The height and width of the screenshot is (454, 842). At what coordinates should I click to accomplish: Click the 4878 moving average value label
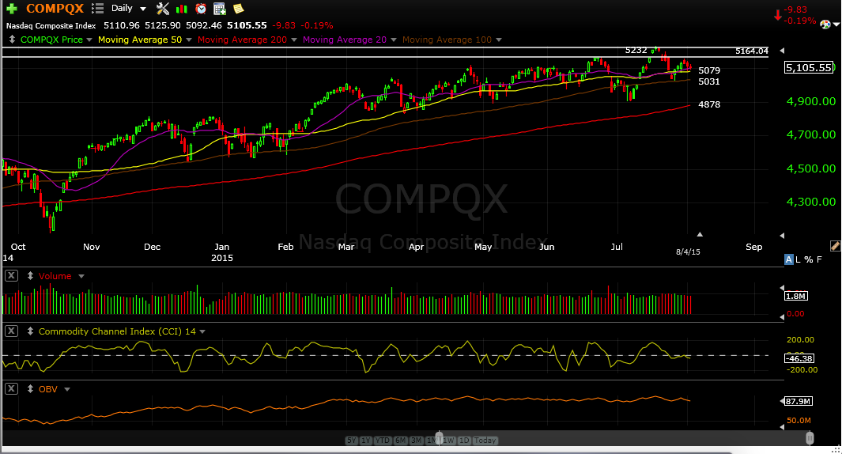pos(709,104)
